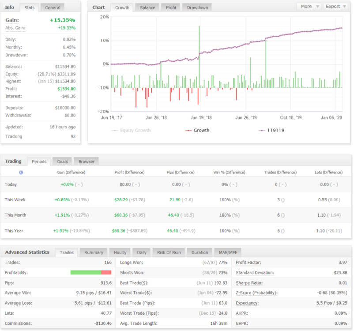Open the Daily statistics tab
This screenshot has height=331, width=354.
point(142,252)
